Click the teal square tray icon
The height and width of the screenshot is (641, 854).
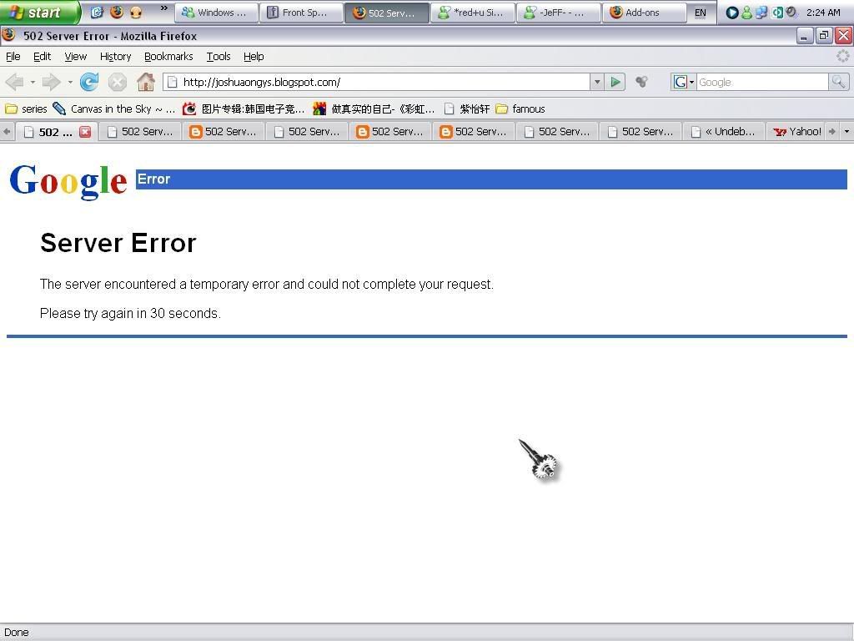pyautogui.click(x=777, y=13)
